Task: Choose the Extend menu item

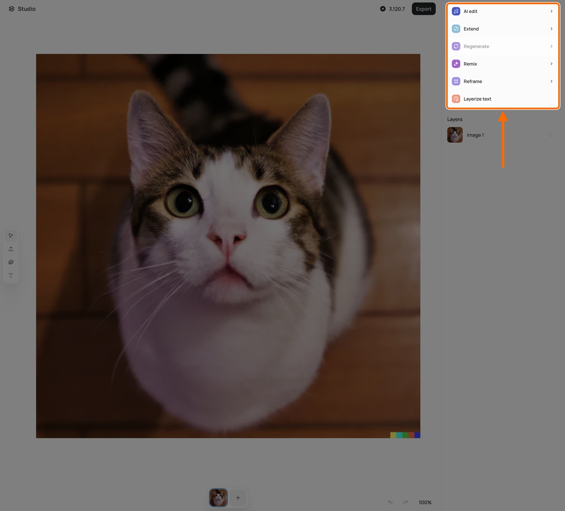Action: (x=503, y=29)
